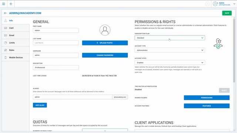Click the Client Applications heading

click(x=154, y=123)
